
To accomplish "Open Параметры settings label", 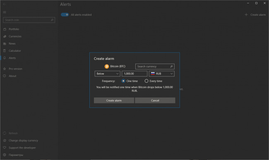I will point(16,155).
